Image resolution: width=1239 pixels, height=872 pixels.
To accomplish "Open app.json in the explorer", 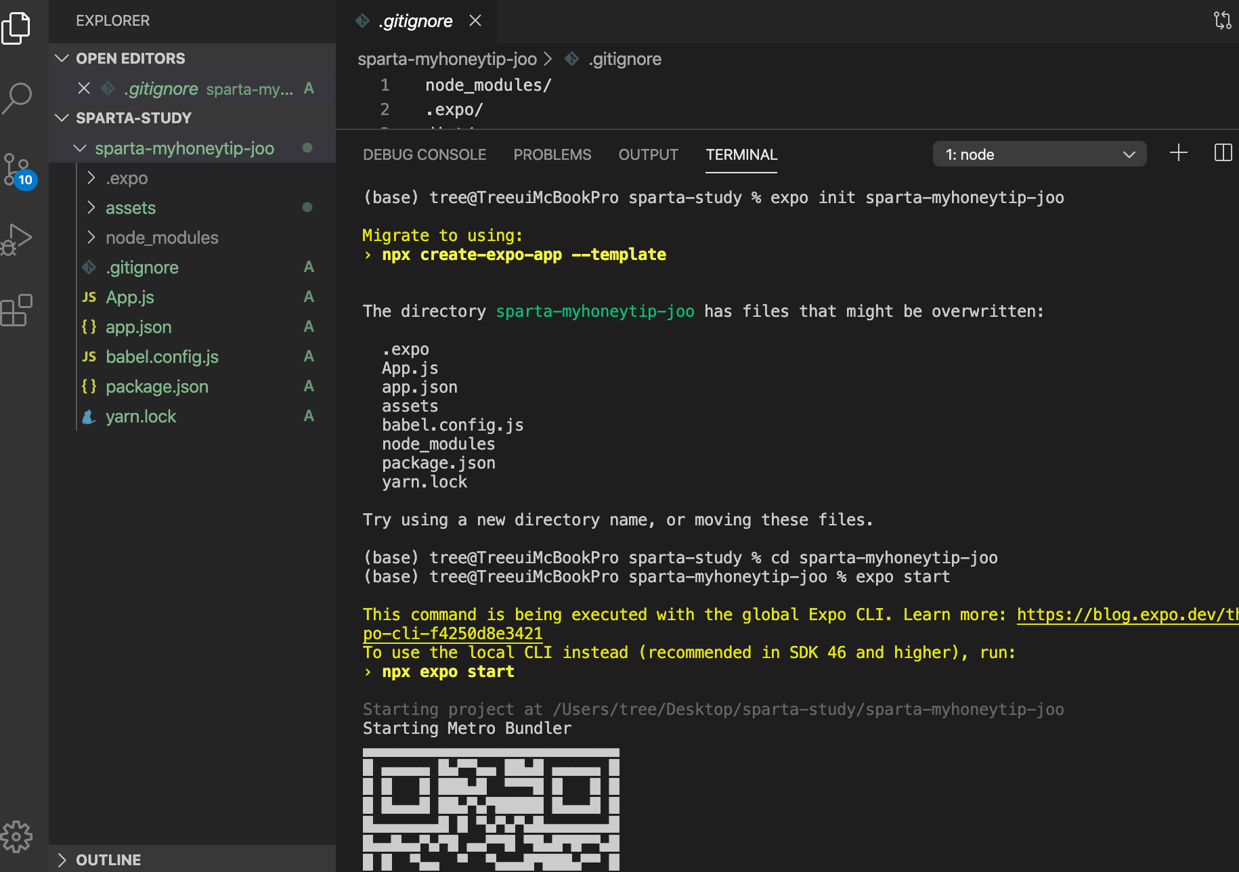I will 192,327.
